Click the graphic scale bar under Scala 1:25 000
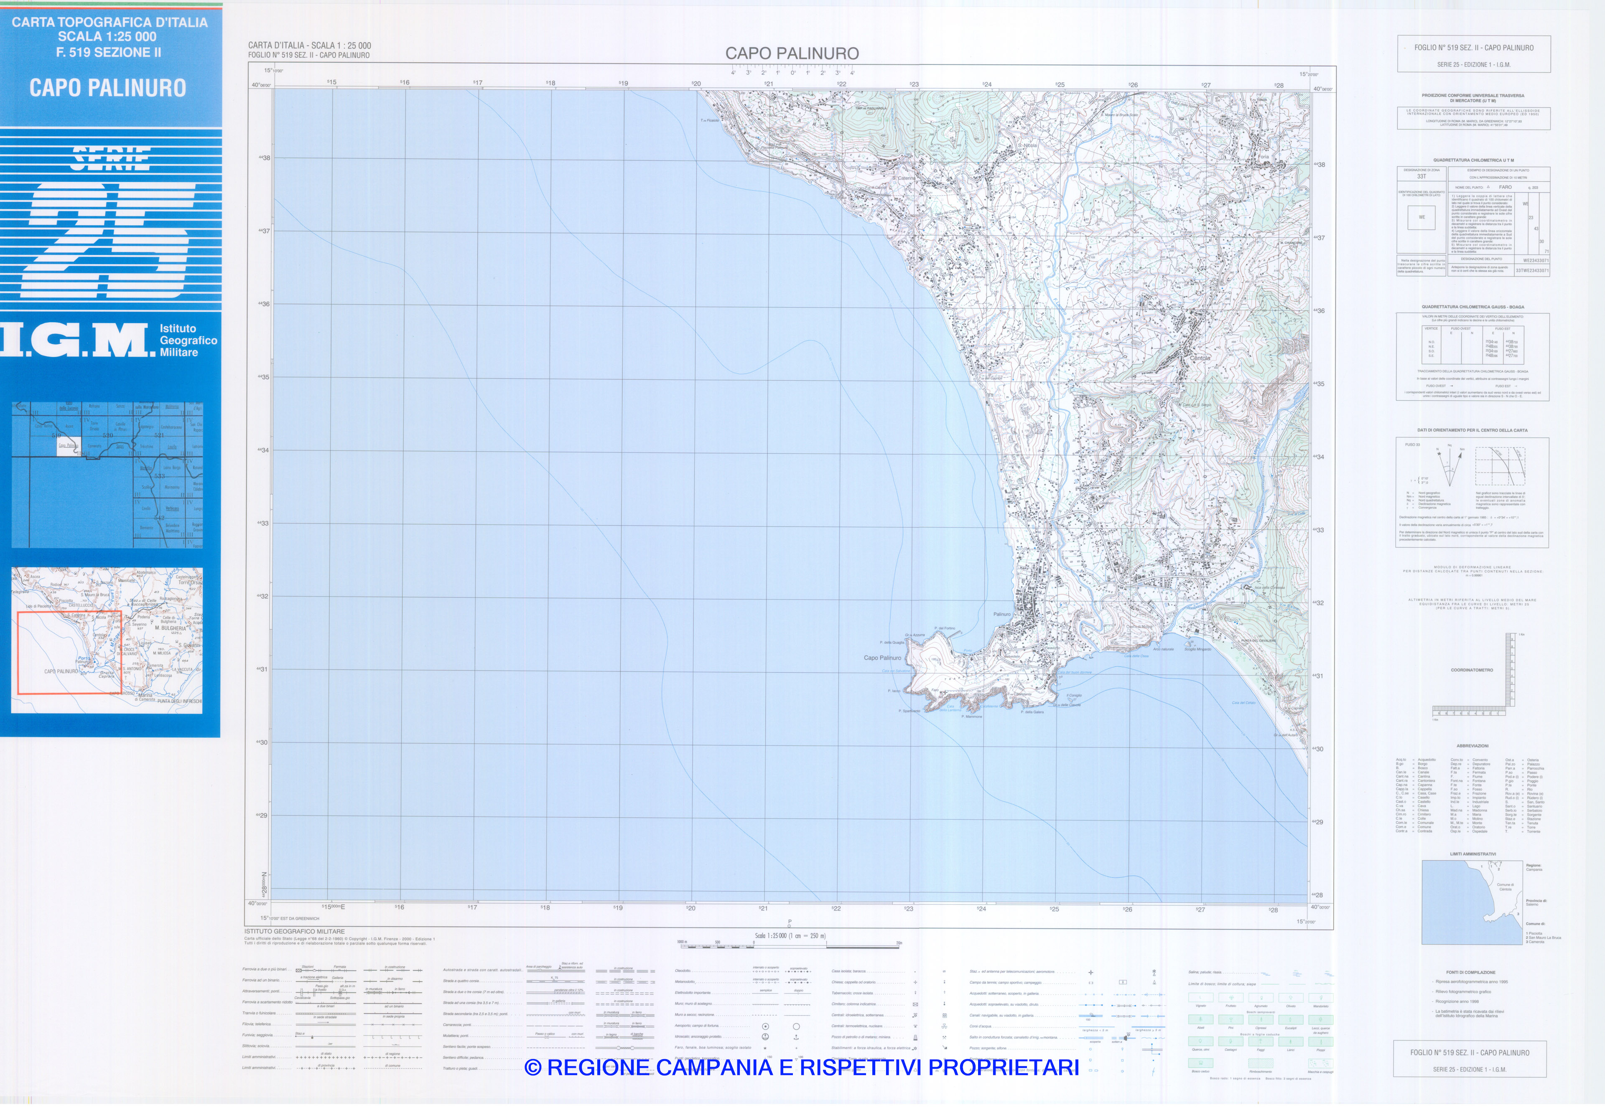This screenshot has width=1605, height=1108. tap(790, 945)
